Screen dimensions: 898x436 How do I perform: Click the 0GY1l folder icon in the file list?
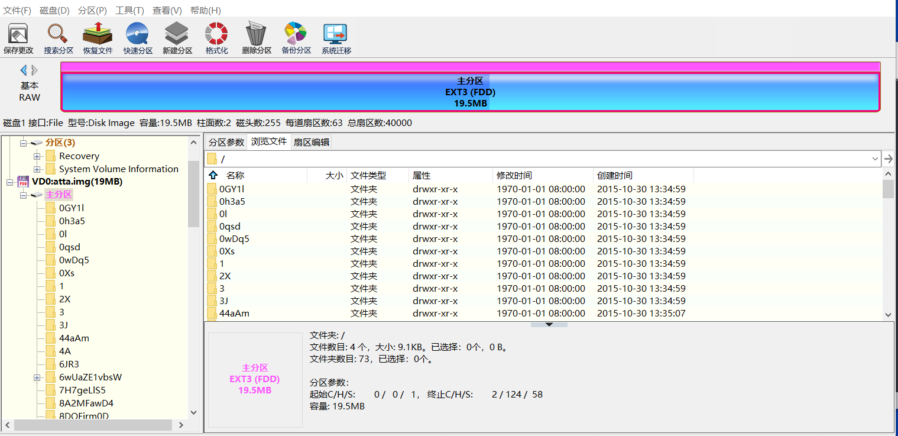(x=212, y=189)
